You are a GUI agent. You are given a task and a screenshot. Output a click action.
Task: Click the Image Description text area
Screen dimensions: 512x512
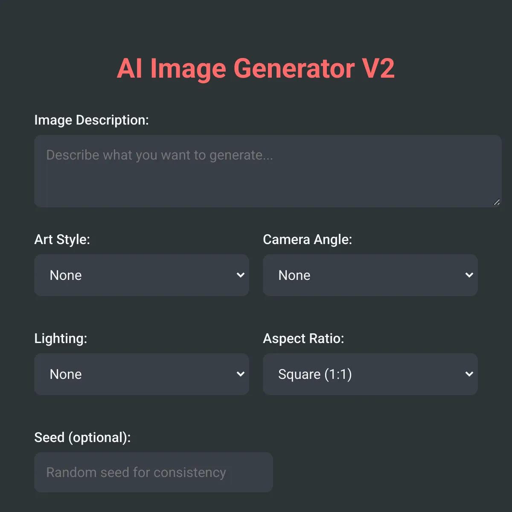[x=268, y=171]
